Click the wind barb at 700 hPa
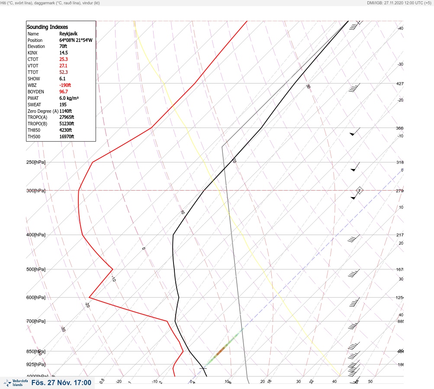 [x=354, y=325]
